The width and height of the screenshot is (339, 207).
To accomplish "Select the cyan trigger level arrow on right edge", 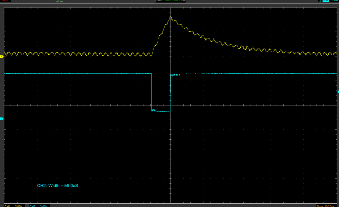I will tap(337, 92).
